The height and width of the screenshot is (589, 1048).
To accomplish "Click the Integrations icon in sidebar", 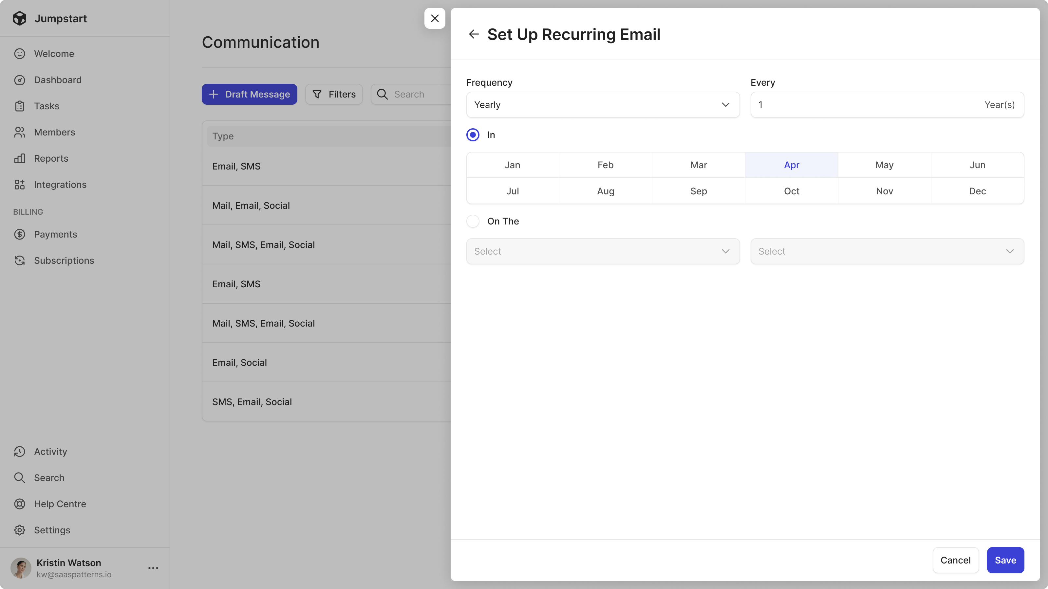I will (x=19, y=185).
